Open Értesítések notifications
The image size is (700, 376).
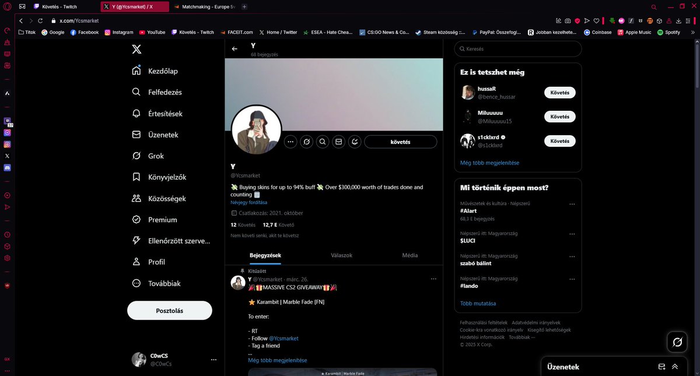(157, 114)
